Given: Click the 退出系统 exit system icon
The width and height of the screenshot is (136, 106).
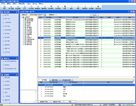Looking at the screenshot, I should coord(98,7).
